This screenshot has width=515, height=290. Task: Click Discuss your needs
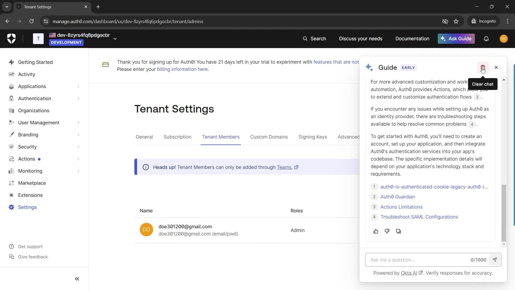pos(360,39)
